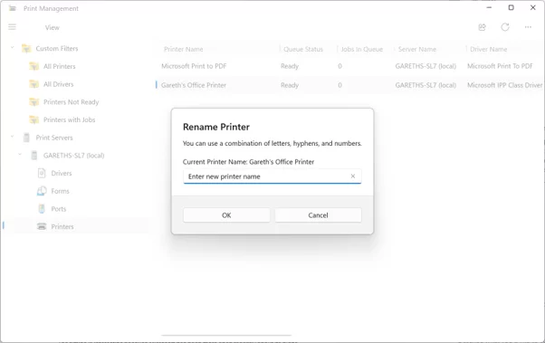Open the View menu

point(53,27)
